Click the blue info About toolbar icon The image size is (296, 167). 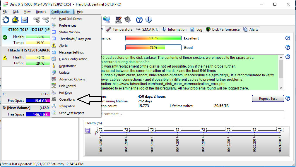pyautogui.click(x=149, y=20)
